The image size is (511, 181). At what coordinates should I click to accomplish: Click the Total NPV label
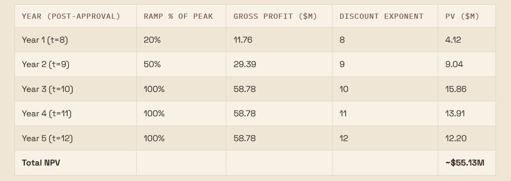point(41,163)
